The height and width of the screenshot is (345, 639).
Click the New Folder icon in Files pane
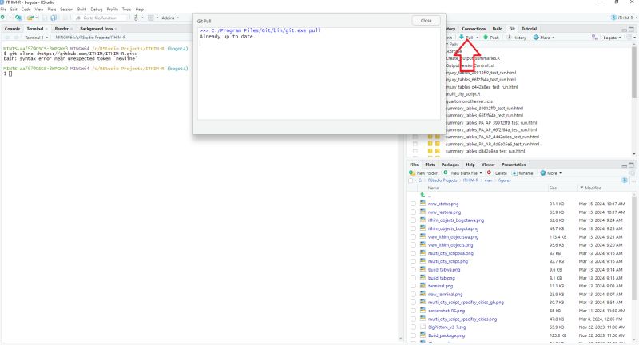tap(412, 173)
